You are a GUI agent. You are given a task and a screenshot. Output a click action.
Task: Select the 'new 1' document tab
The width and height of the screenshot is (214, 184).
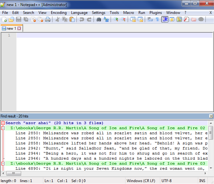(x=11, y=29)
